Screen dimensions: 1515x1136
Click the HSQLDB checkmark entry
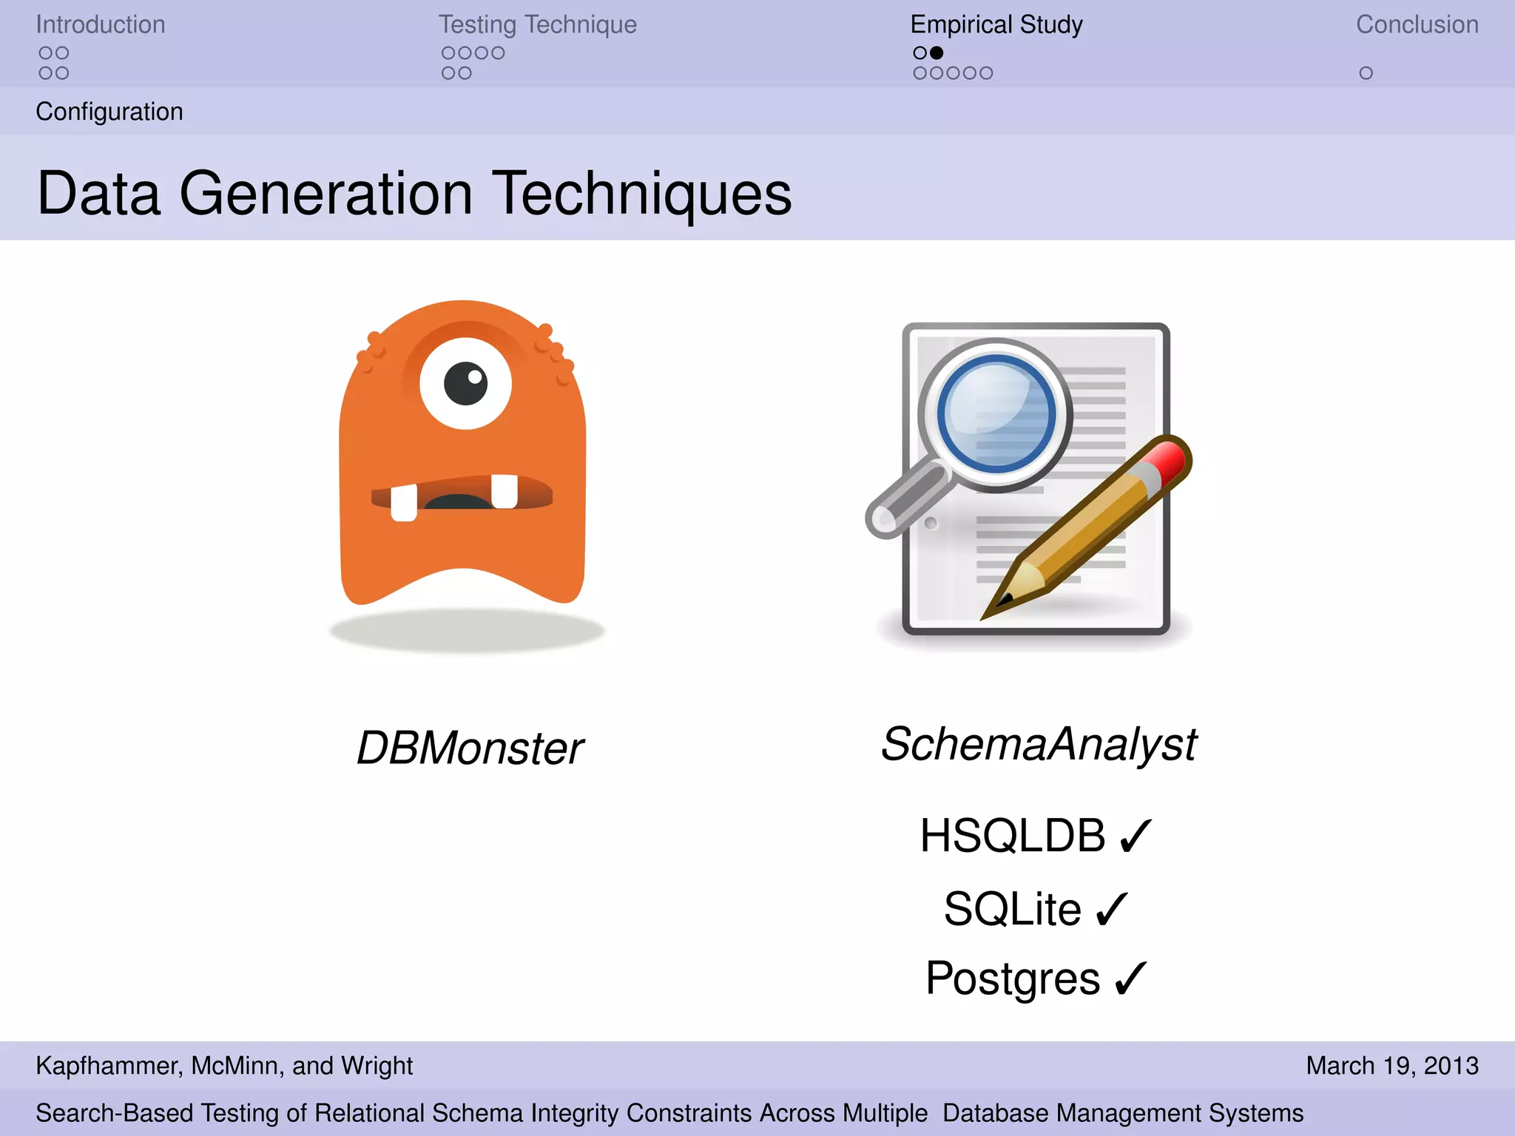(1036, 836)
